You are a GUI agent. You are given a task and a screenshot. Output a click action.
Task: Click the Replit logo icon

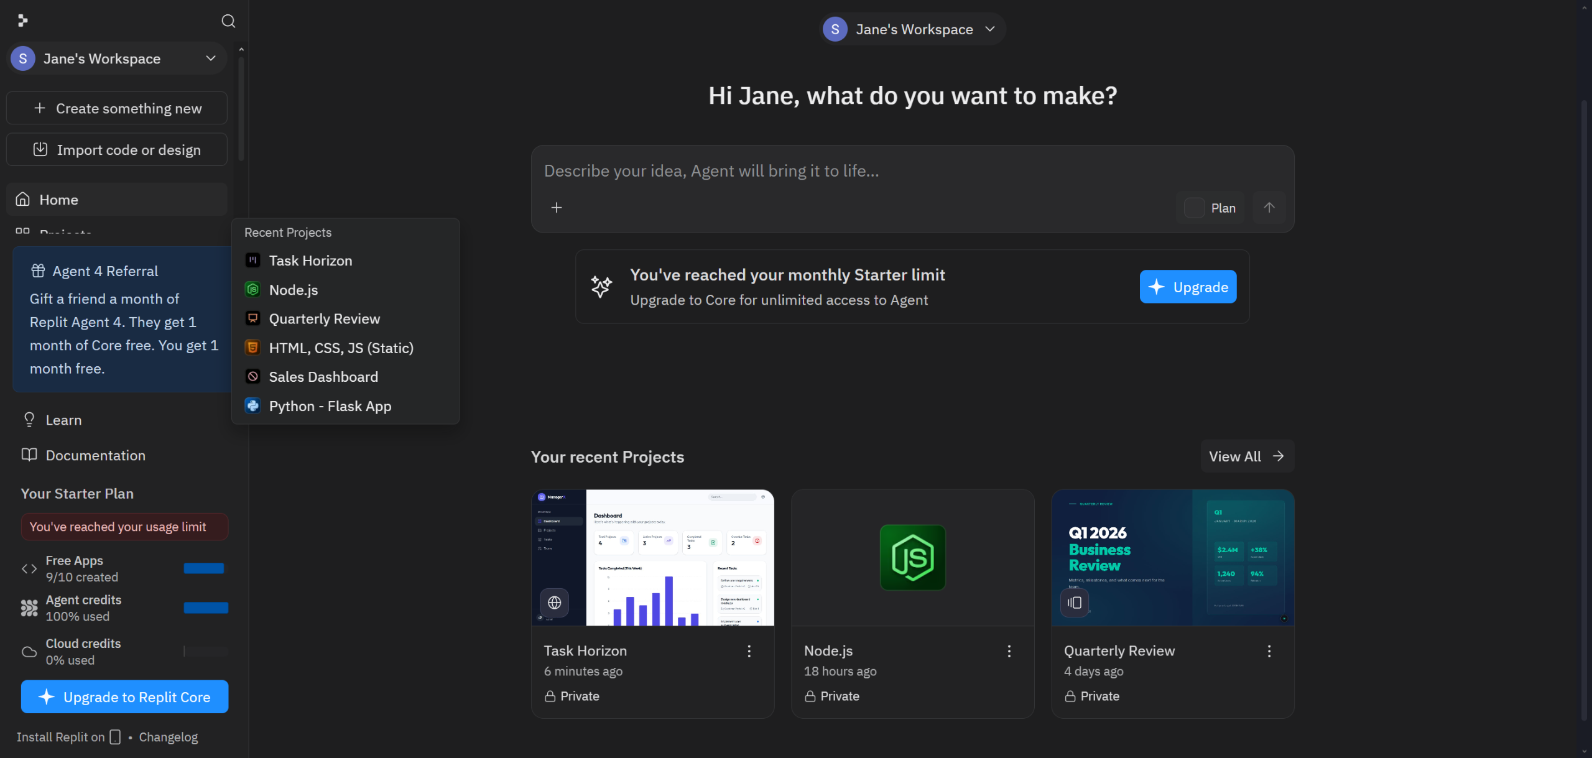(23, 21)
